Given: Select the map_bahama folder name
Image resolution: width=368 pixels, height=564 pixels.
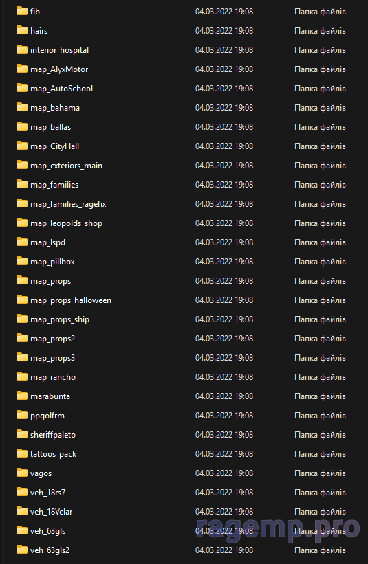Looking at the screenshot, I should [x=55, y=108].
